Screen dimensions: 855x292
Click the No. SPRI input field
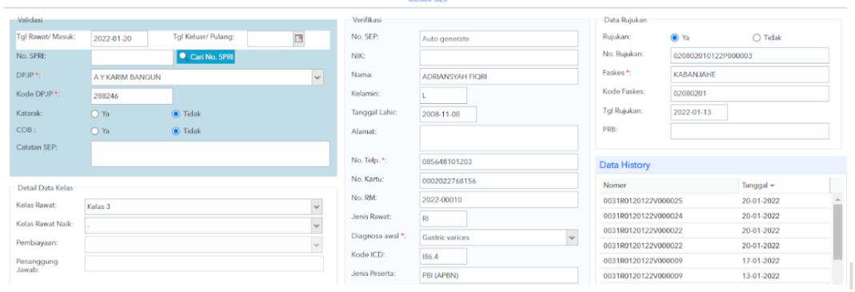[x=132, y=57]
